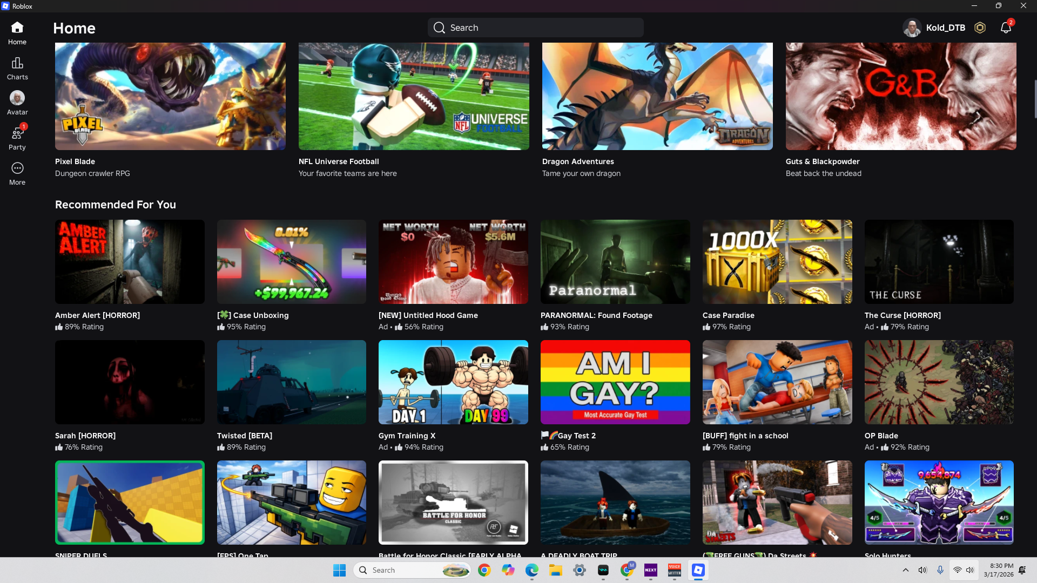The height and width of the screenshot is (583, 1037).
Task: Click the Roblox page vertical scrollbar
Action: point(1035,99)
